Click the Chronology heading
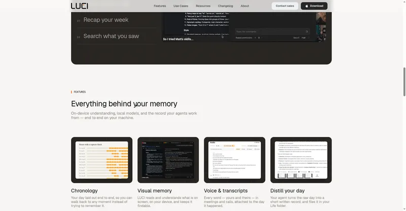The height and width of the screenshot is (211, 406). (84, 191)
